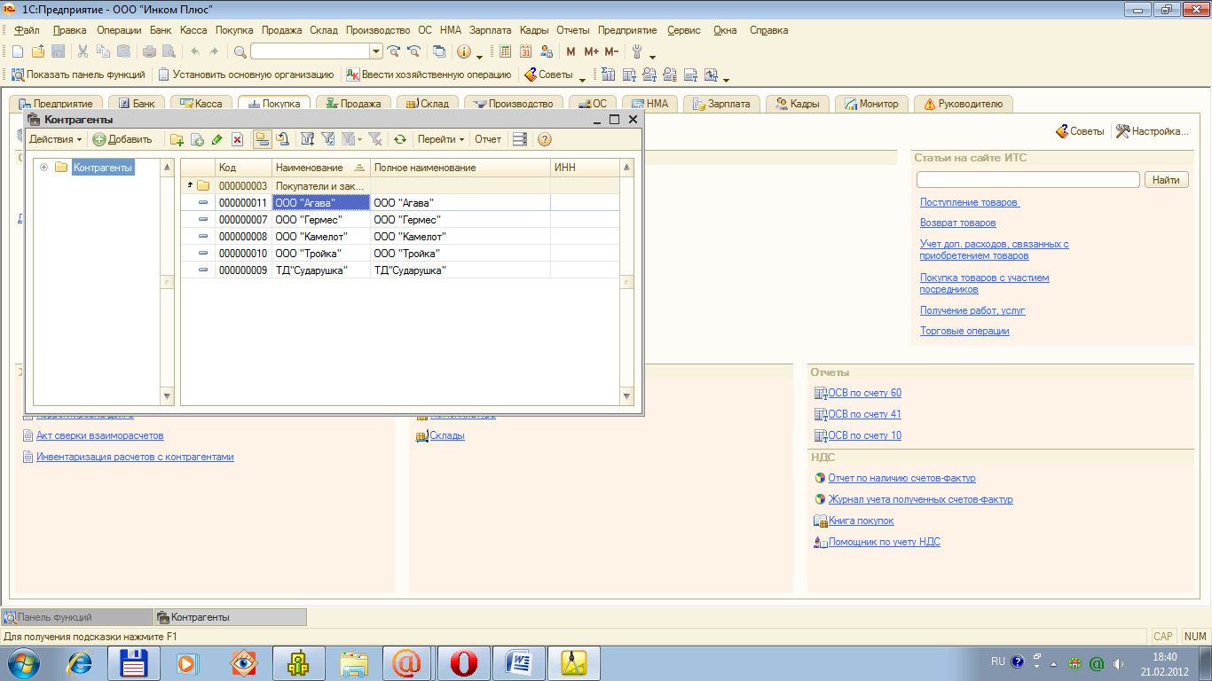Click the Copy element icon in Контрагенты toolbar

click(197, 139)
